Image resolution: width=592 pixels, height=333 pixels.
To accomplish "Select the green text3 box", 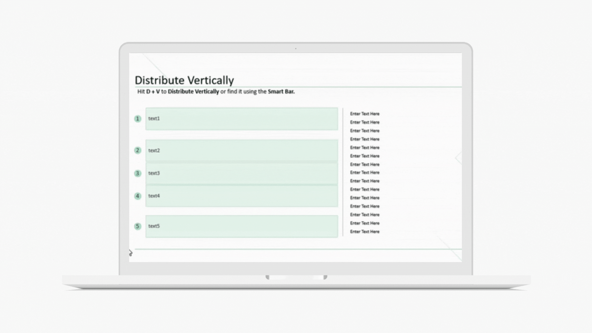I will (241, 174).
